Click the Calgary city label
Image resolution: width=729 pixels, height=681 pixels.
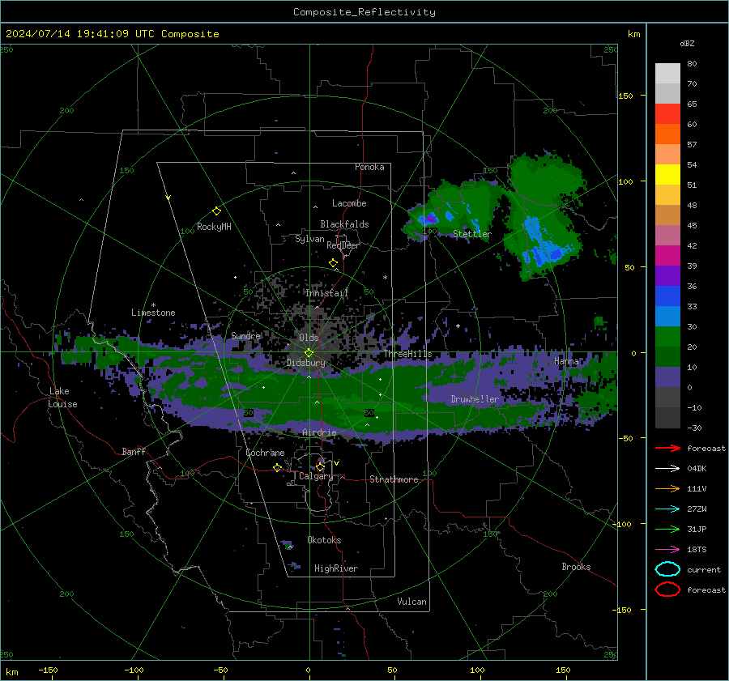(x=316, y=476)
